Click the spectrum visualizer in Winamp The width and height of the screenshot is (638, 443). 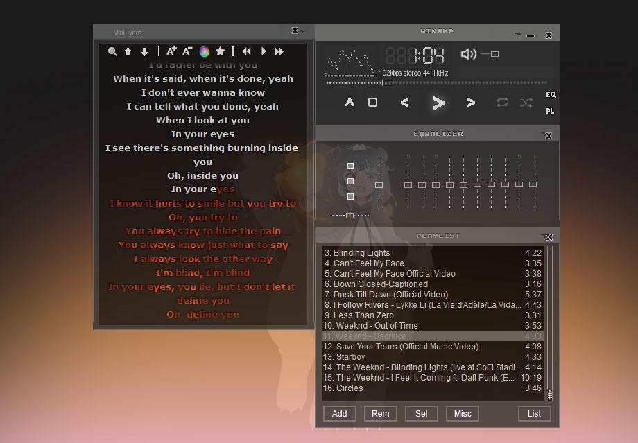tap(350, 62)
